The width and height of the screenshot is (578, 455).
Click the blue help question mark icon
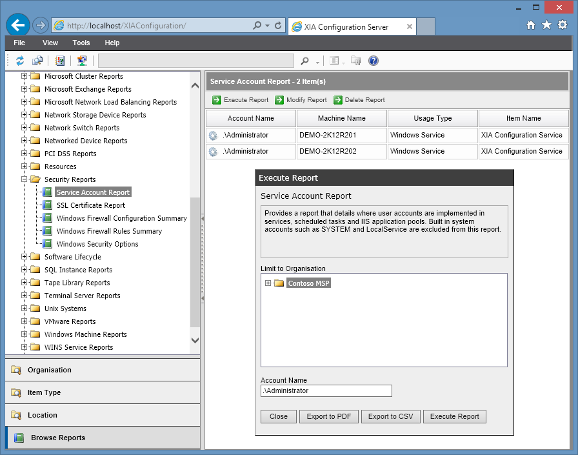(x=373, y=61)
